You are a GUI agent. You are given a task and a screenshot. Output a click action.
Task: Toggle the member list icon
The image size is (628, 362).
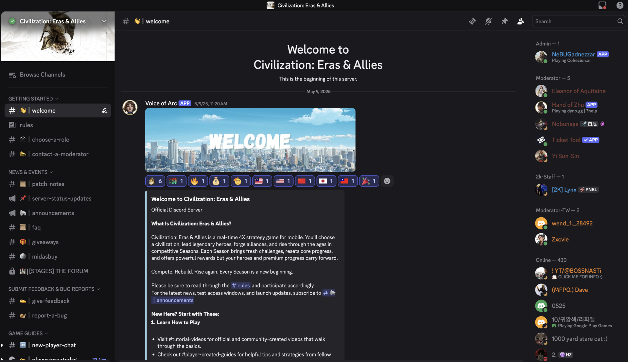(521, 21)
